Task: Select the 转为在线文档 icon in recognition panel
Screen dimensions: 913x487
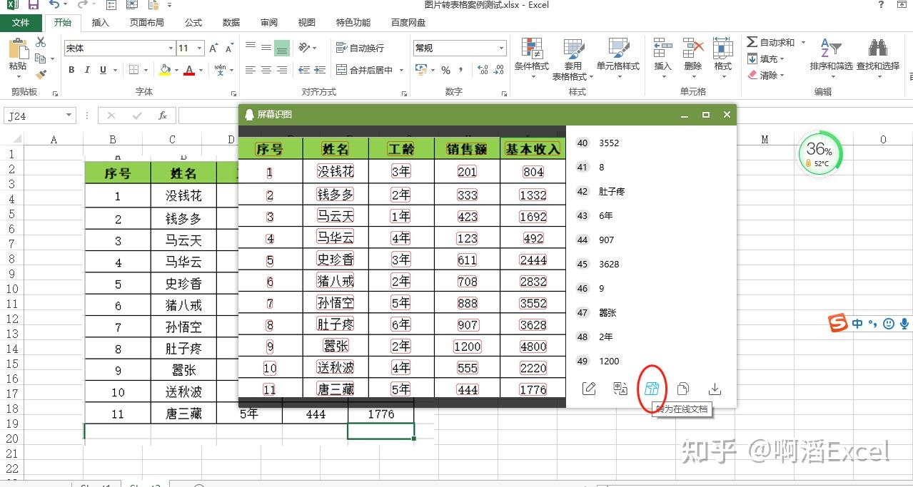Action: tap(652, 389)
